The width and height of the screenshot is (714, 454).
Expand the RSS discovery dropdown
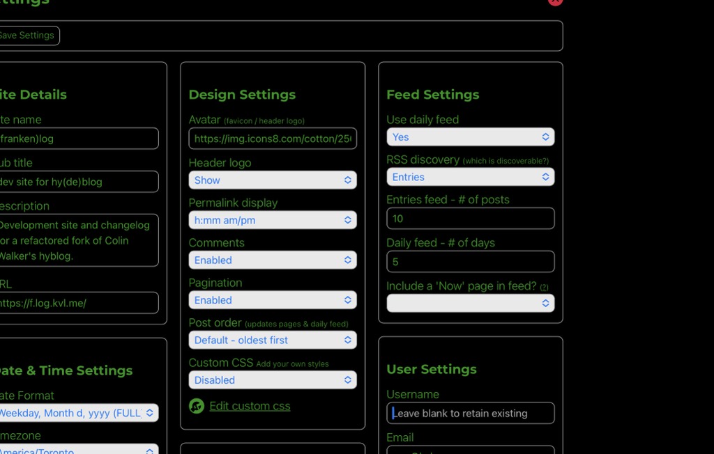470,178
